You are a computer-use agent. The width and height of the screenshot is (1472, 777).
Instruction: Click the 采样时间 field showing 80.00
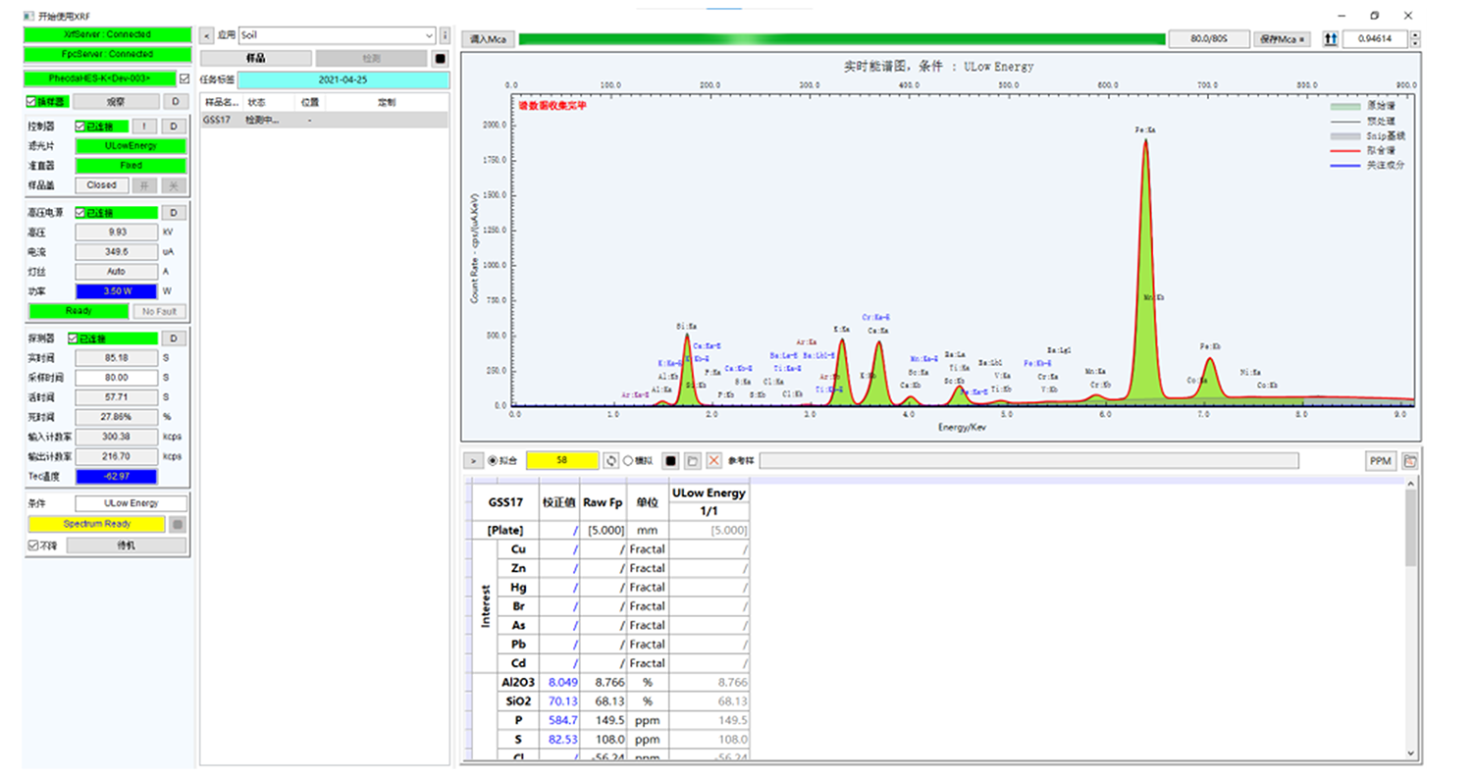pyautogui.click(x=117, y=378)
